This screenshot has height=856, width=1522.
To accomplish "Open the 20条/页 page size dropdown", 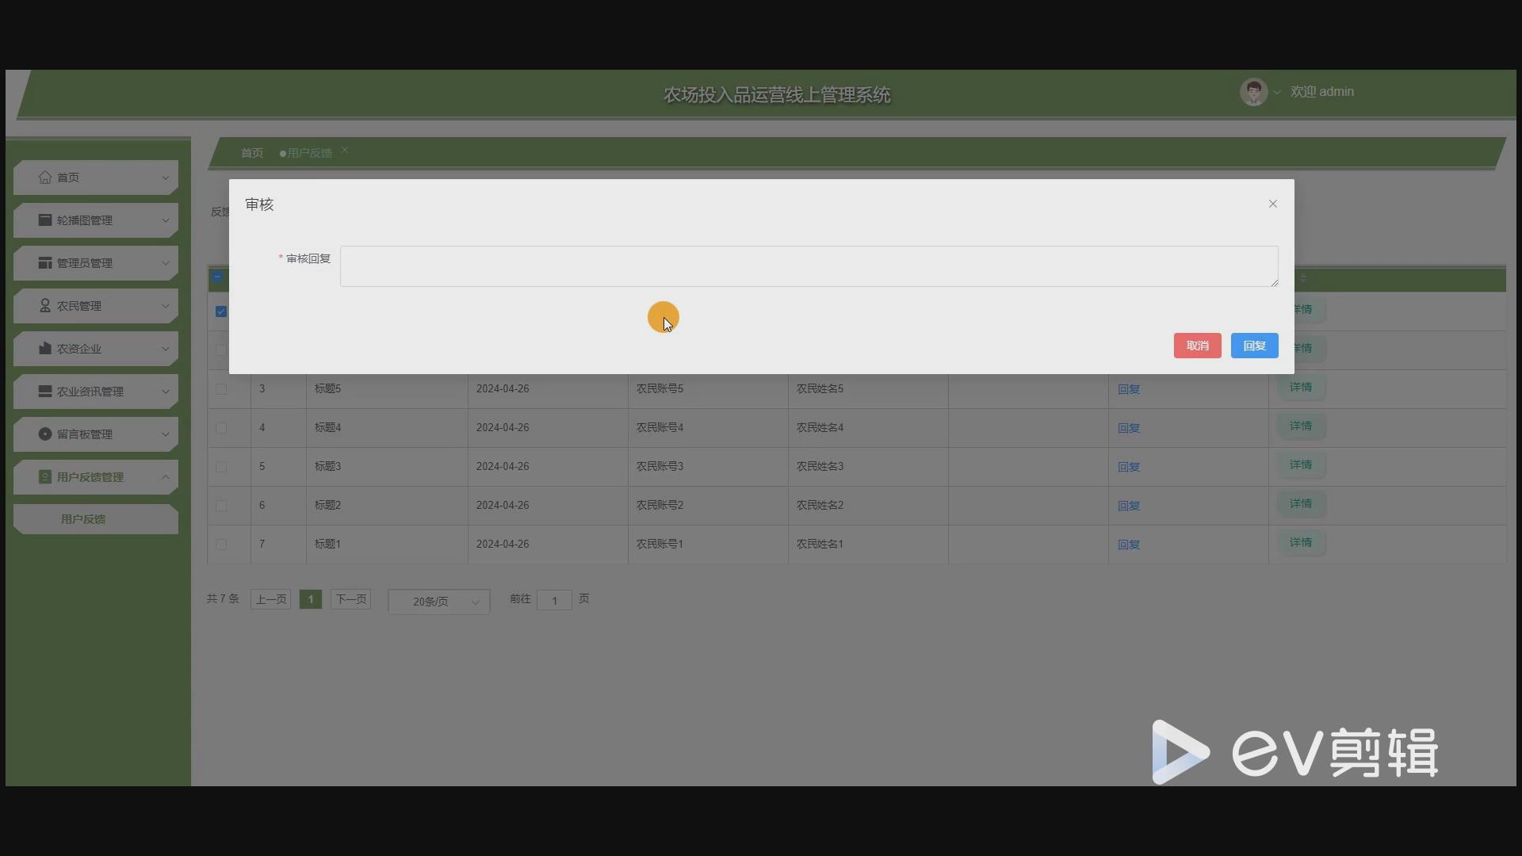I will tap(439, 602).
